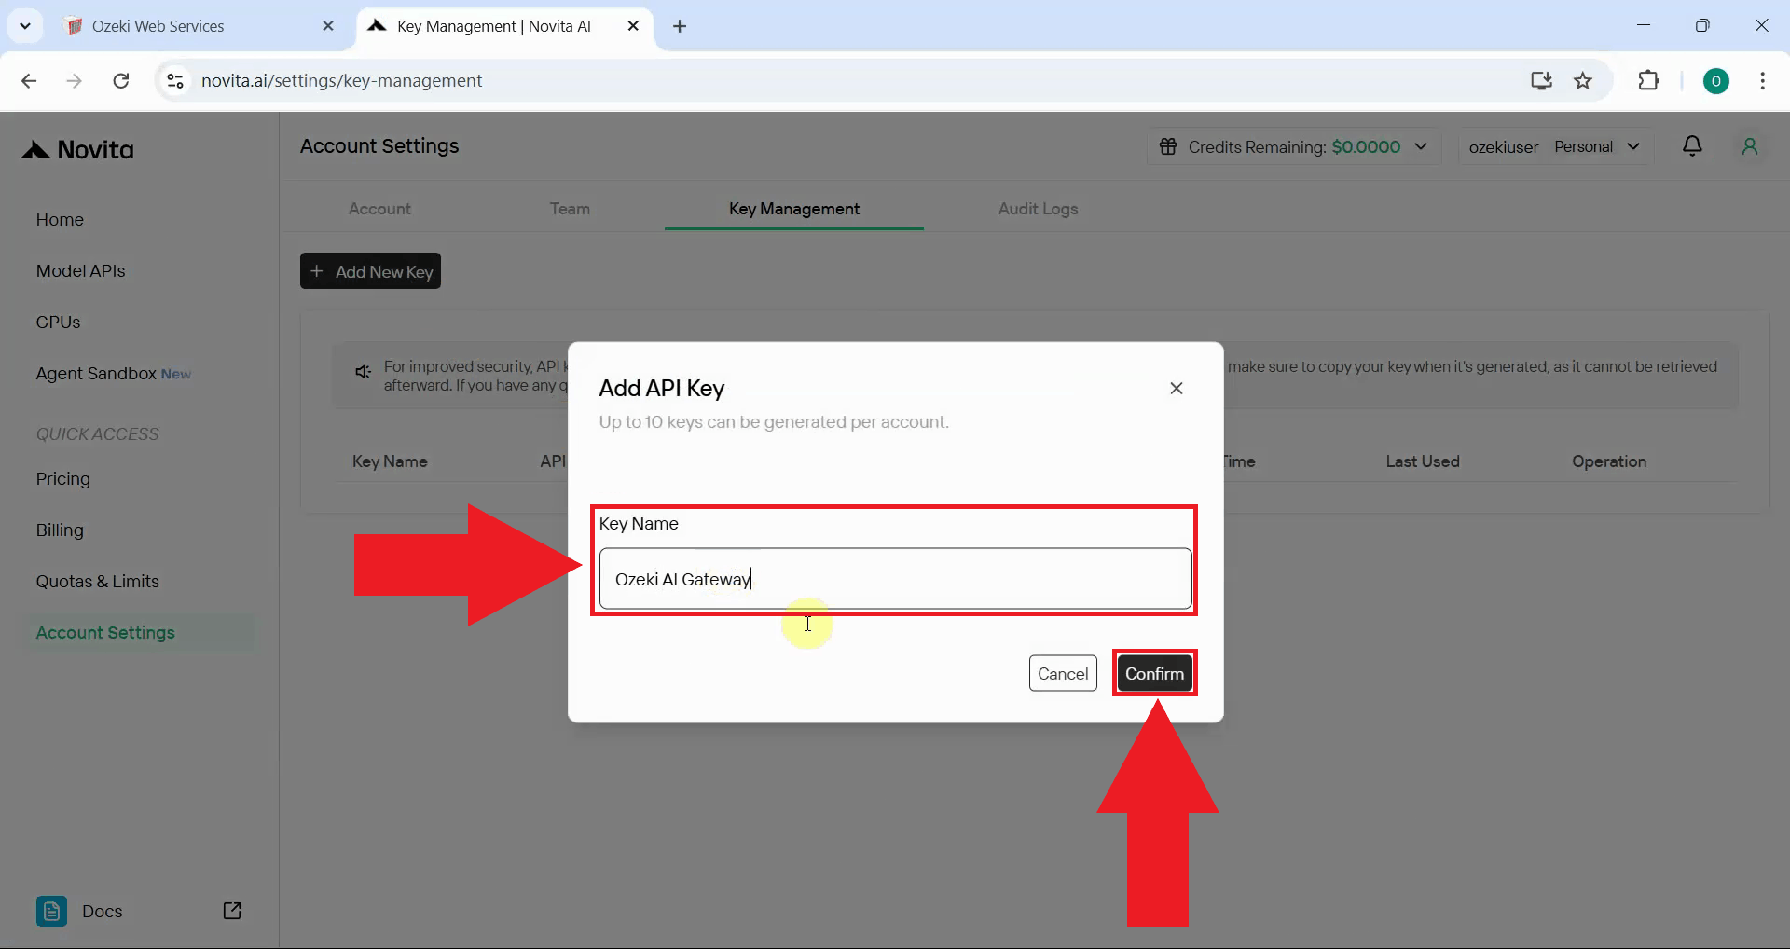Open the browser extensions icon
This screenshot has height=949, width=1790.
(1649, 80)
